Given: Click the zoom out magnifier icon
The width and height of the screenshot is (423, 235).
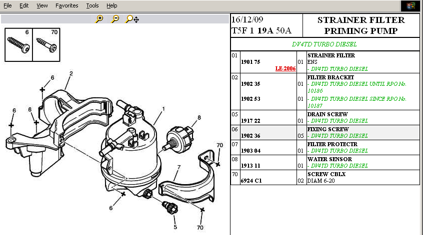Looking at the screenshot, I should [115, 19].
